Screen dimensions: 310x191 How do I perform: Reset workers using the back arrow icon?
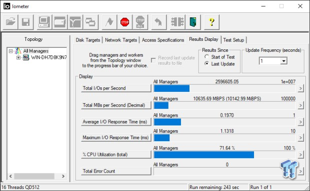[x=159, y=22]
